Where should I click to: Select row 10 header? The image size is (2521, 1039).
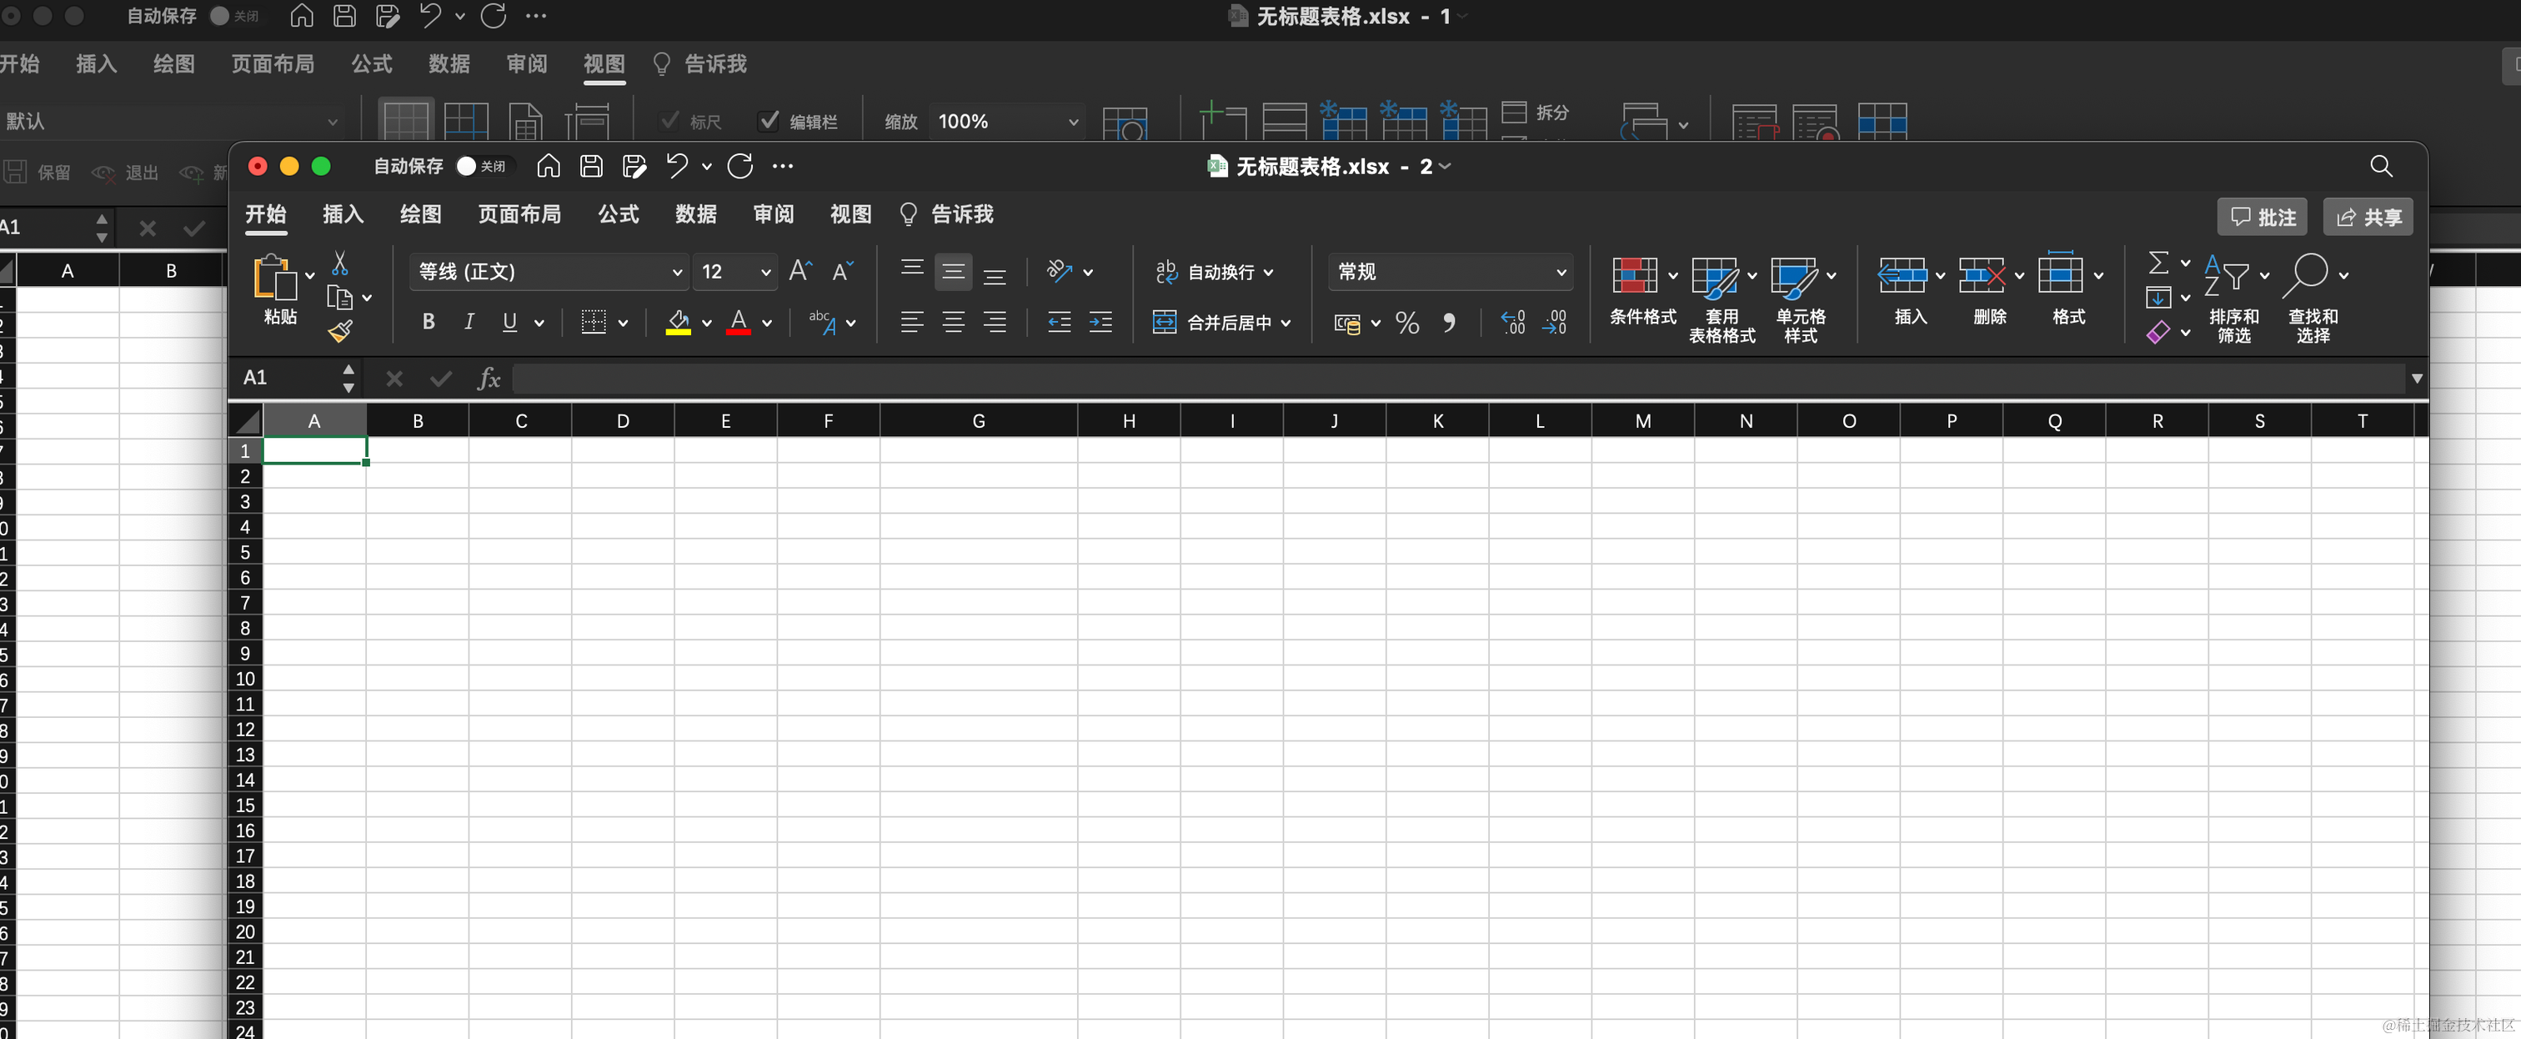(x=244, y=679)
